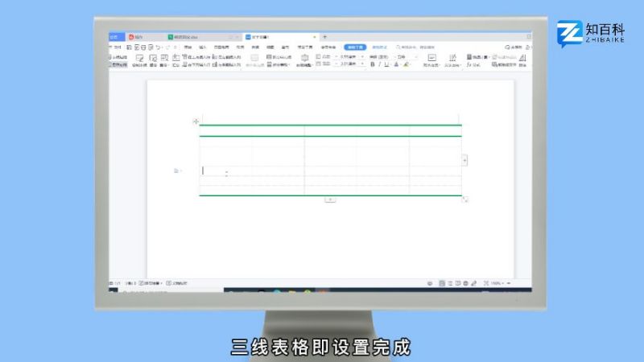The height and width of the screenshot is (362, 644).
Task: Click the pen writing-mode icon in the status bar
Action: point(473,283)
